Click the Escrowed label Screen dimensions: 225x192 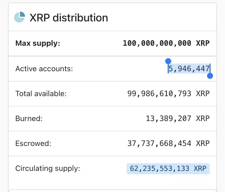coord(33,144)
